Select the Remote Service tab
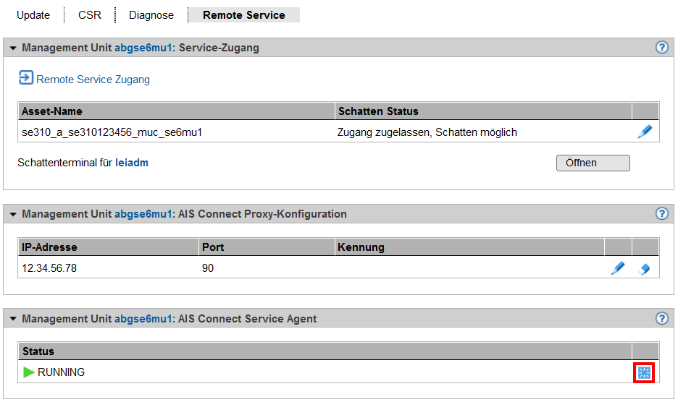 tap(243, 15)
